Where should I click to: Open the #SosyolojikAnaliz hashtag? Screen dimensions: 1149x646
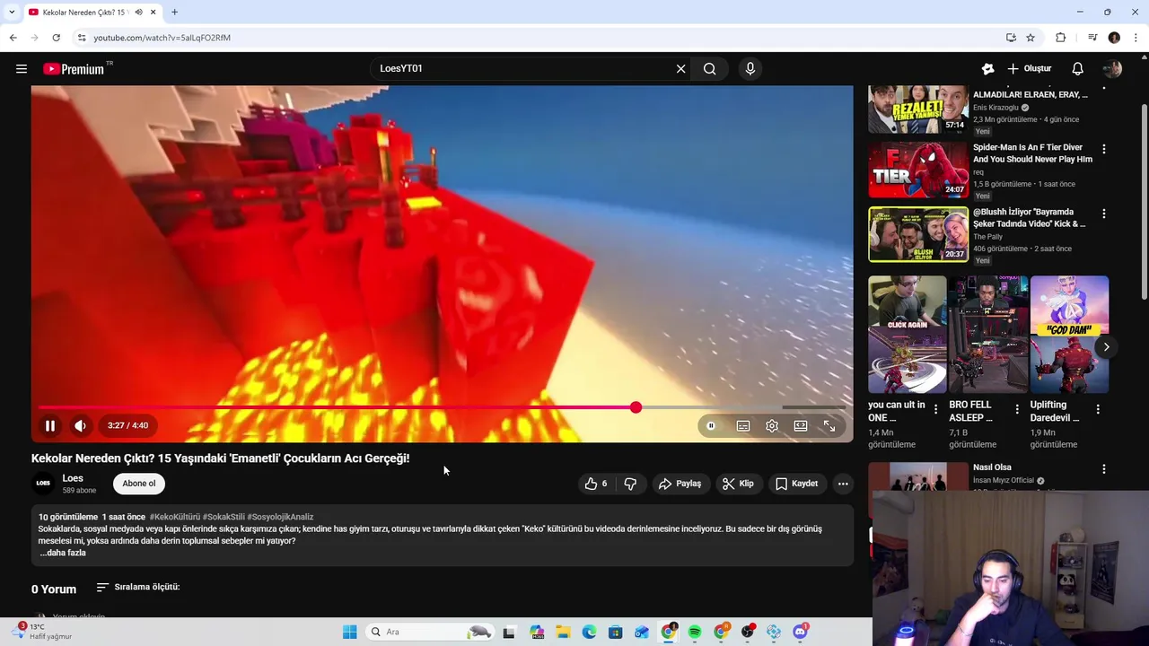point(280,517)
